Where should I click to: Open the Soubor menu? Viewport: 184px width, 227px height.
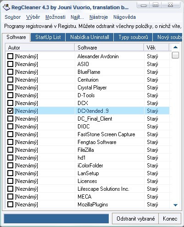coord(12,17)
